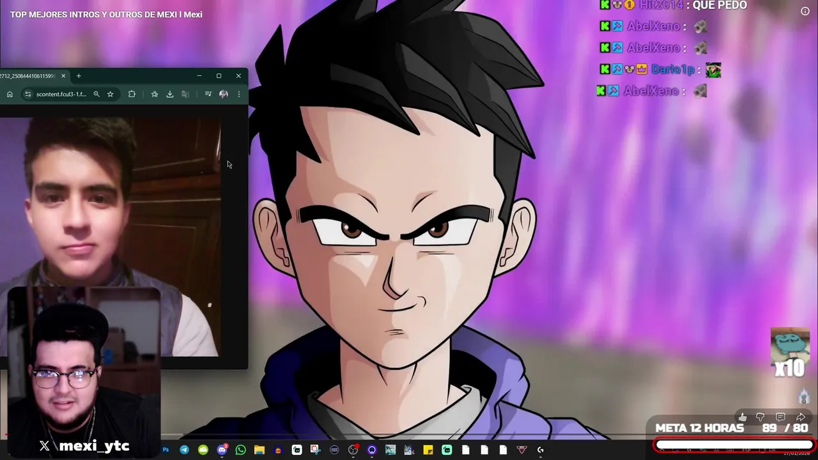The height and width of the screenshot is (460, 818).
Task: Click Dario1p username in chat overlay
Action: coord(674,70)
